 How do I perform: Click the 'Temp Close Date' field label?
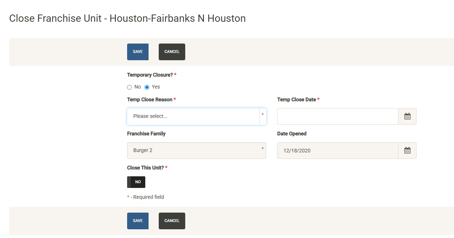(296, 99)
